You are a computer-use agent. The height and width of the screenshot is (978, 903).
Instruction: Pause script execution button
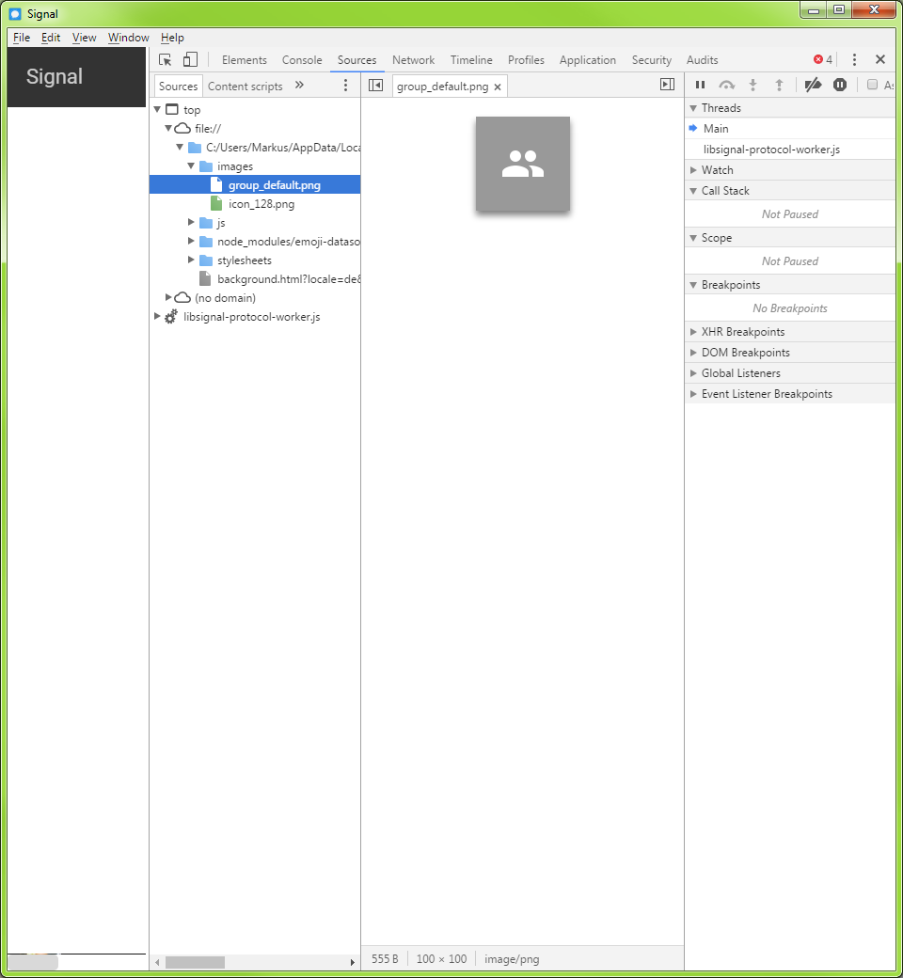tap(700, 85)
